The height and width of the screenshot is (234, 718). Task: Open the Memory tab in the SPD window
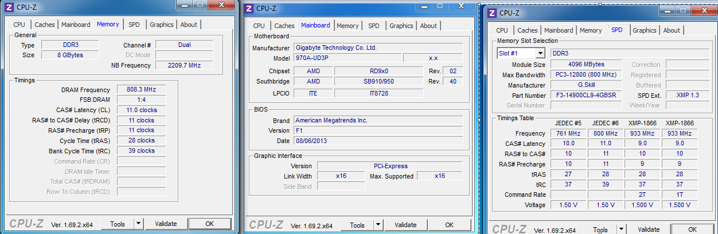[x=591, y=30]
